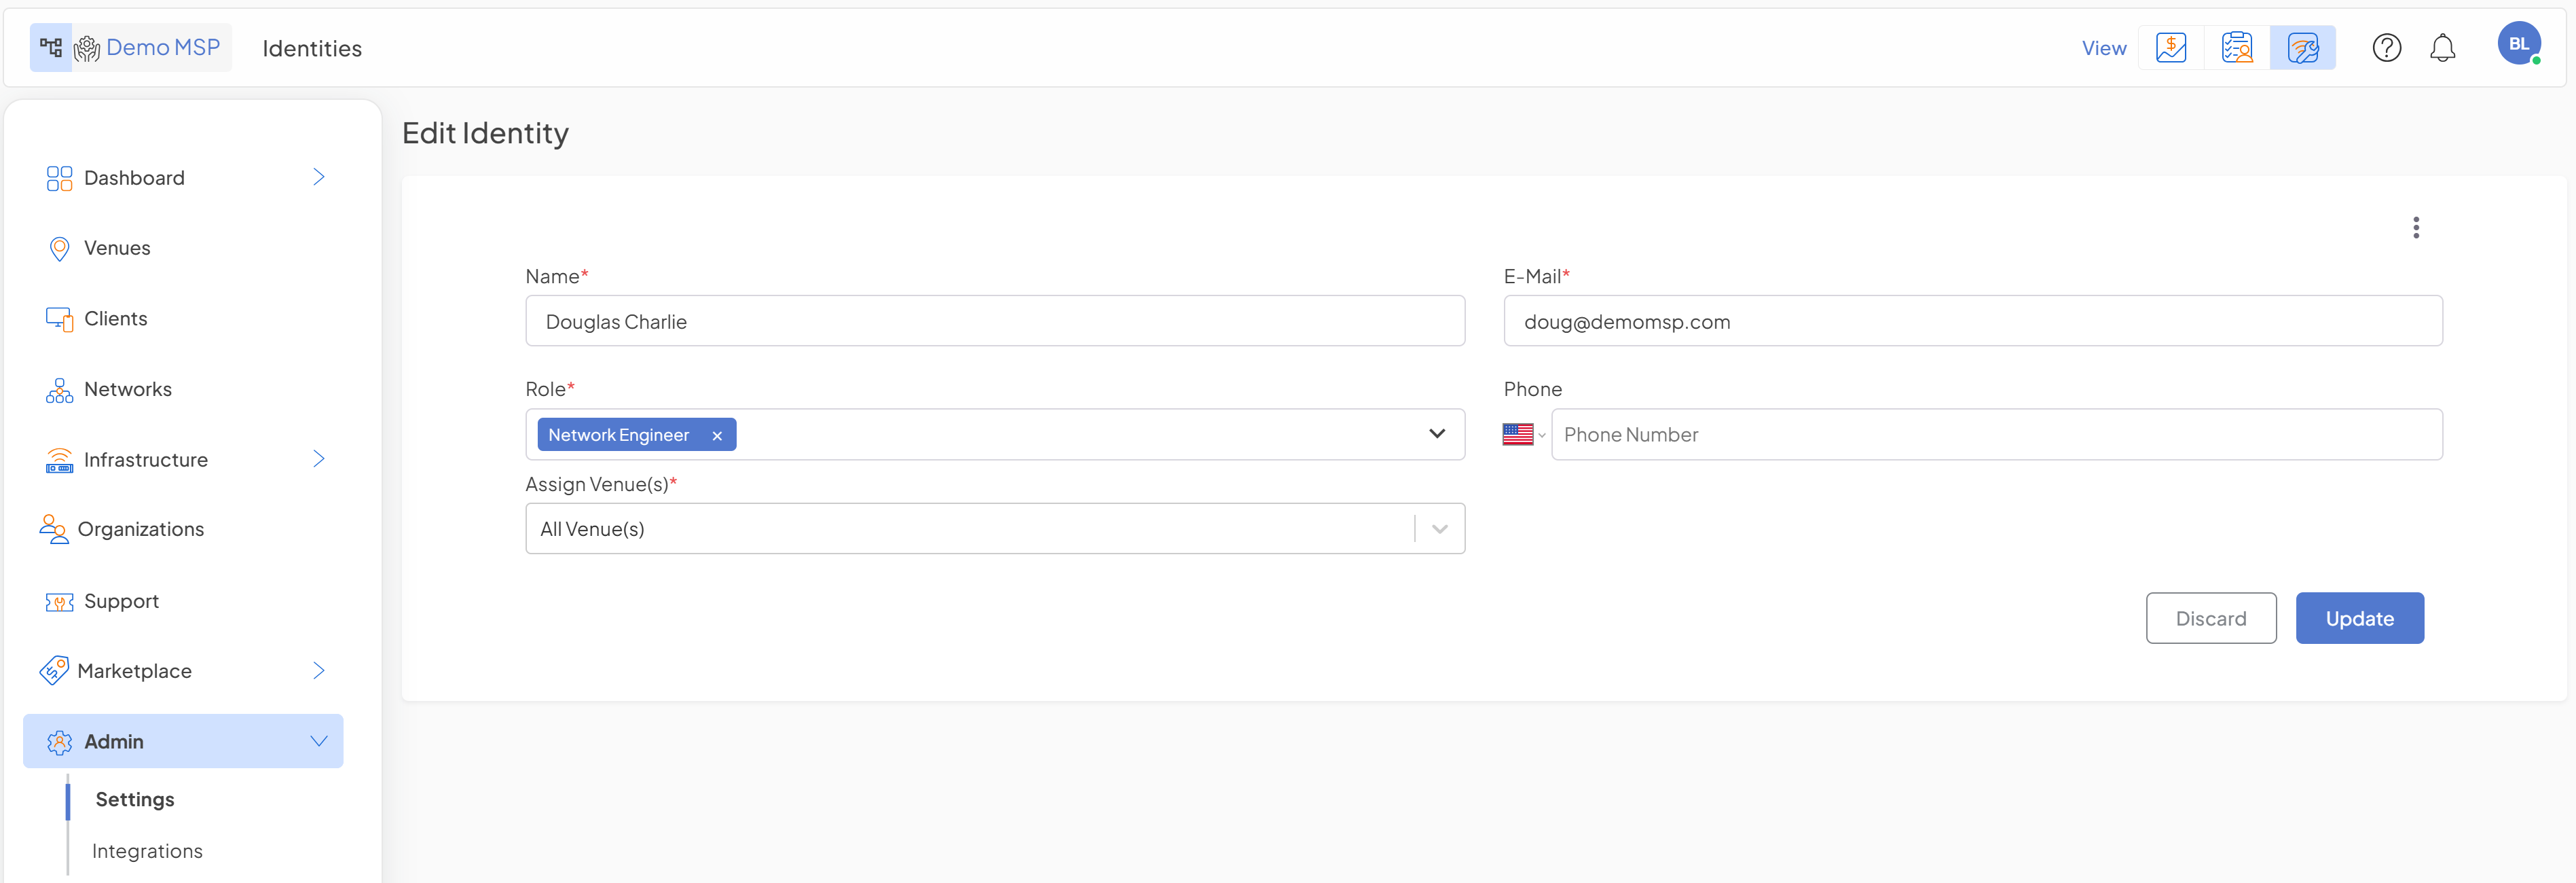This screenshot has width=2576, height=883.
Task: Open the help question mark icon
Action: click(2386, 48)
